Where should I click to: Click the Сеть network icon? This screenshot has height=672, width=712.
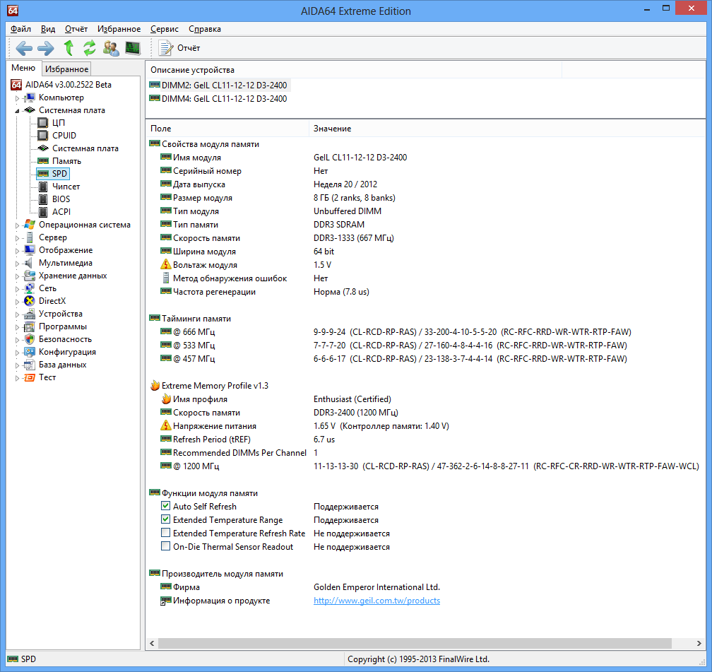pyautogui.click(x=30, y=288)
